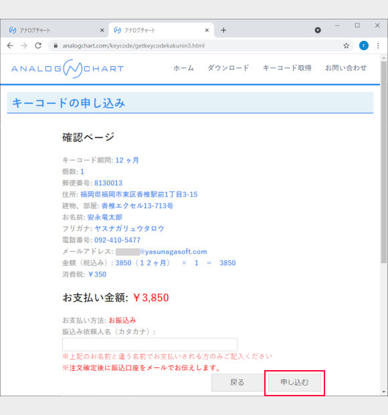This screenshot has height=415, width=388.
Task: Click the email @yasunagasoft.com text
Action: pyautogui.click(x=173, y=252)
